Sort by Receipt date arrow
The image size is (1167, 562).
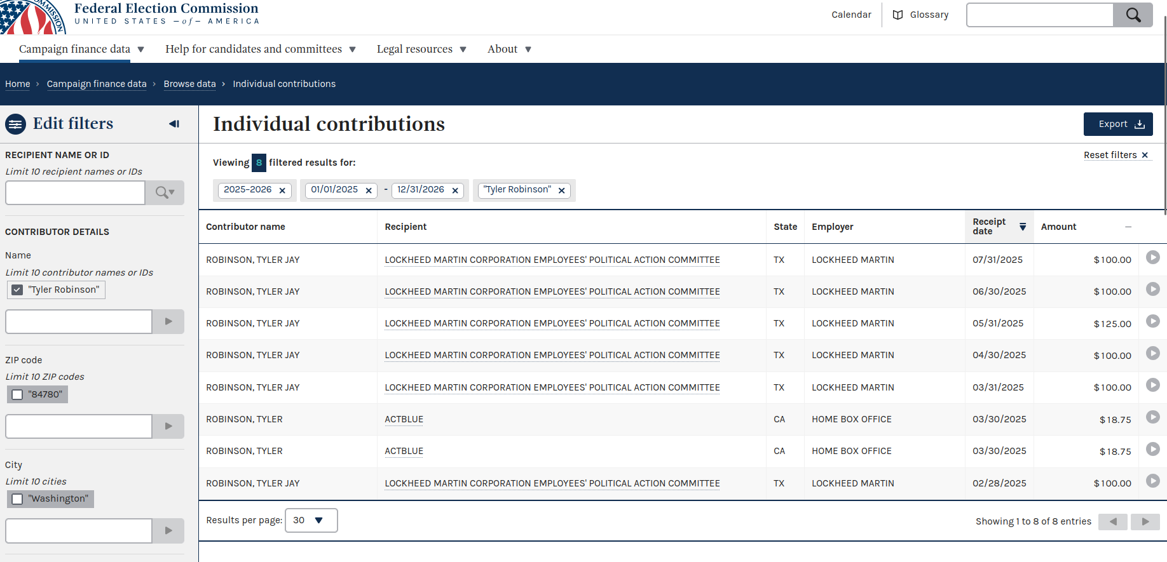coord(1023,227)
